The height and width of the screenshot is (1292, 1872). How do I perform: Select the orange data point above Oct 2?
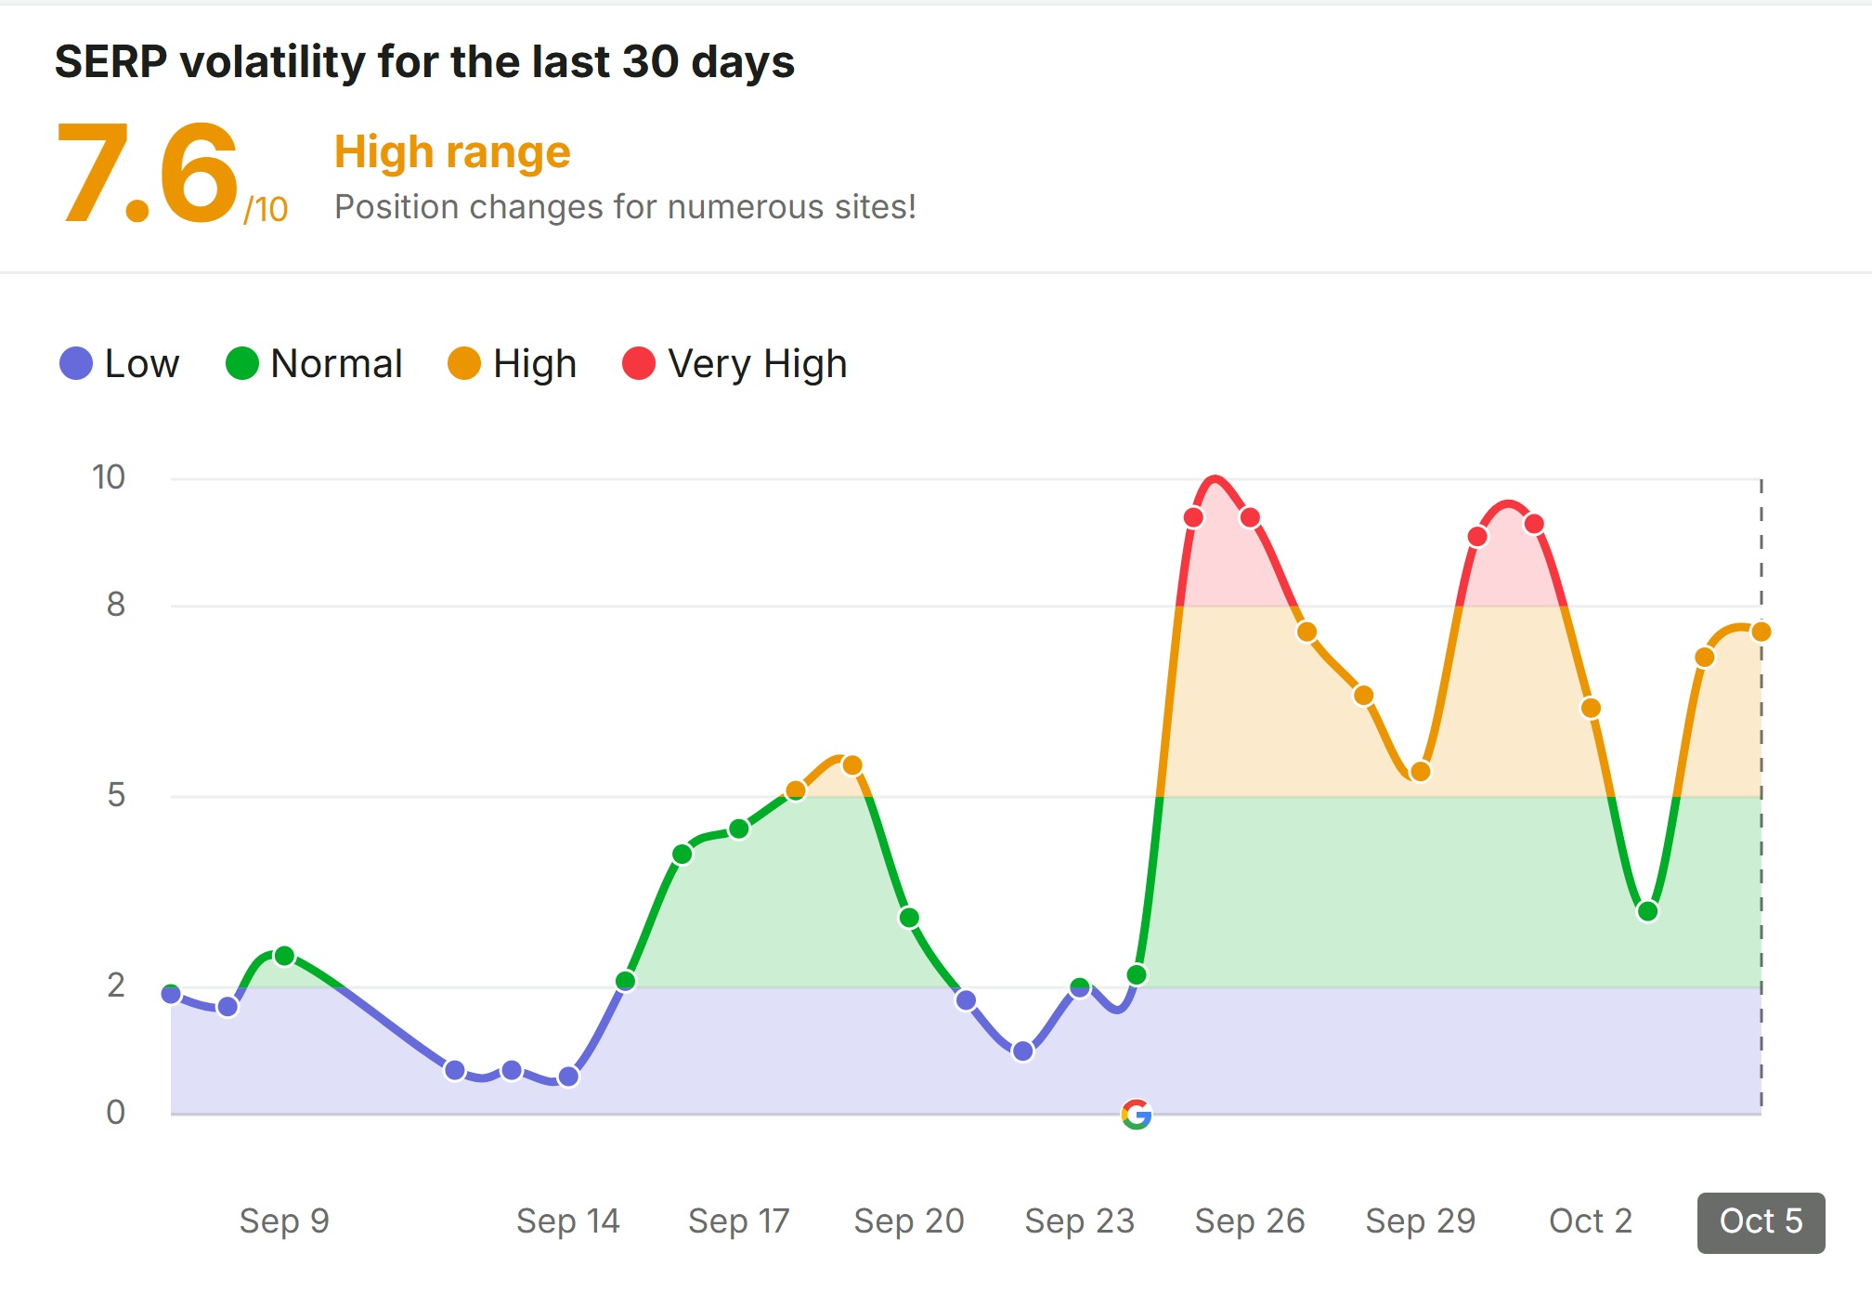point(1591,708)
